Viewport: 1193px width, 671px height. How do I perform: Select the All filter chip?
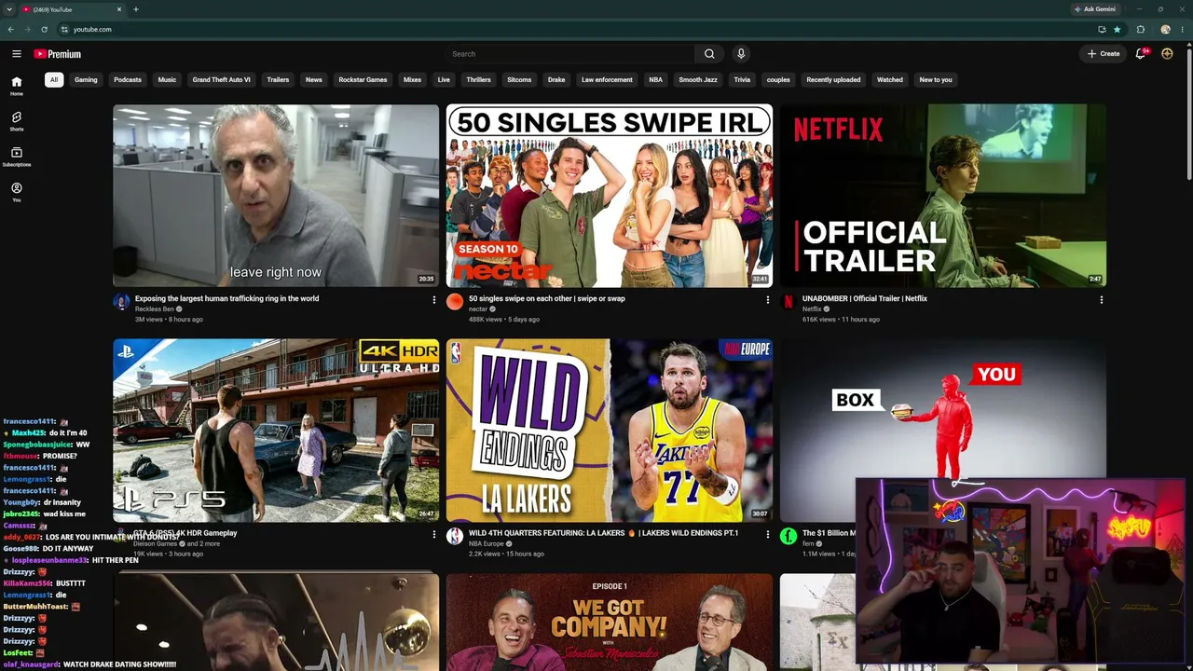(54, 80)
